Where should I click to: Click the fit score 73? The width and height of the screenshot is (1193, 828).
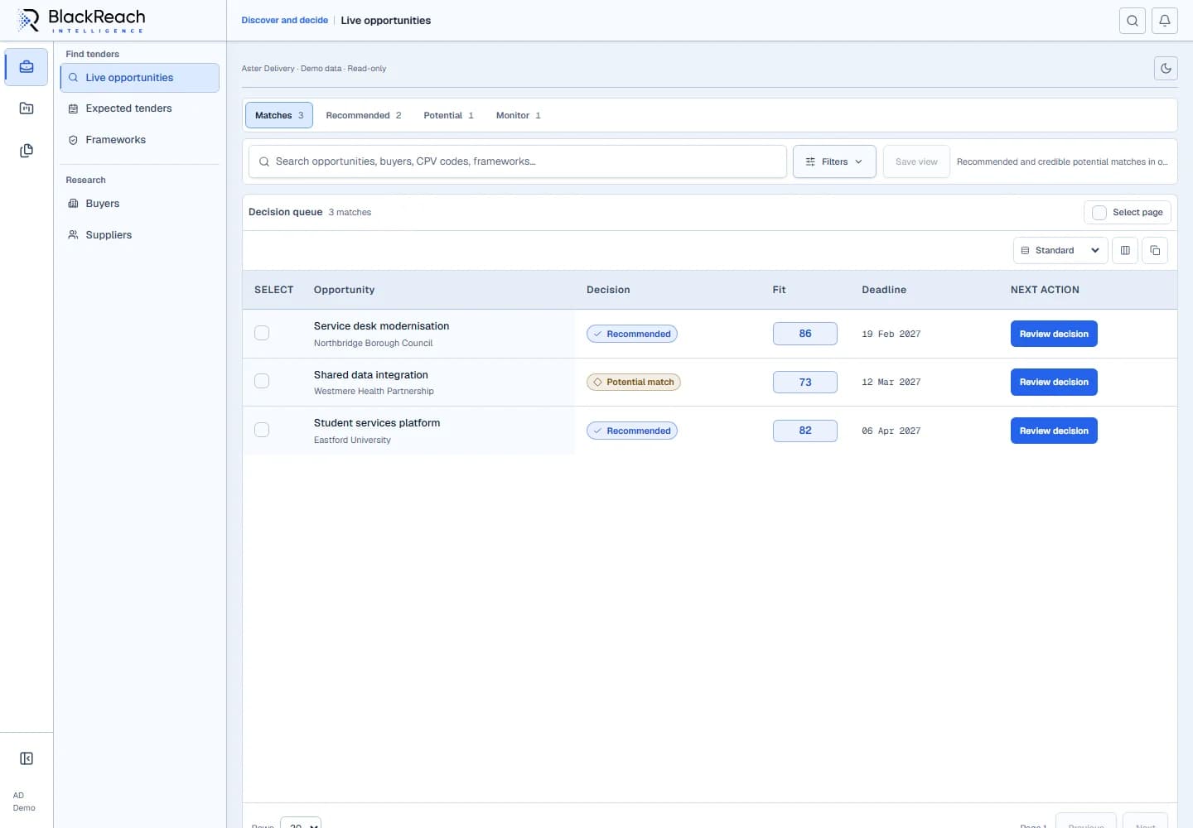pyautogui.click(x=805, y=382)
